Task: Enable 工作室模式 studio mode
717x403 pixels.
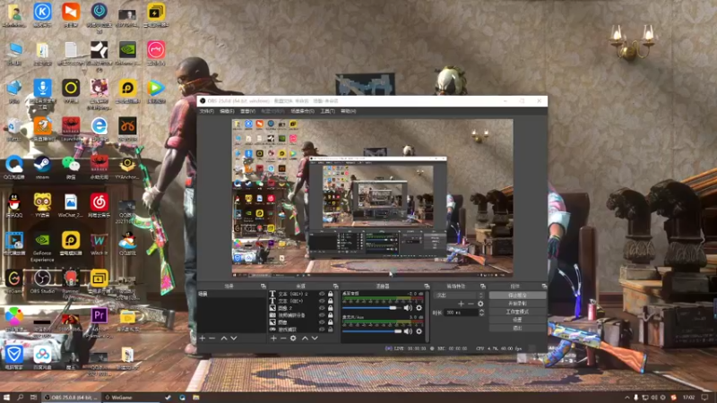Action: pyautogui.click(x=518, y=312)
